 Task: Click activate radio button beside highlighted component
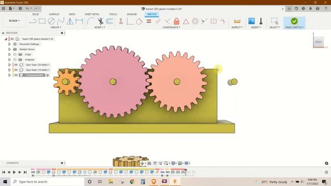point(48,75)
